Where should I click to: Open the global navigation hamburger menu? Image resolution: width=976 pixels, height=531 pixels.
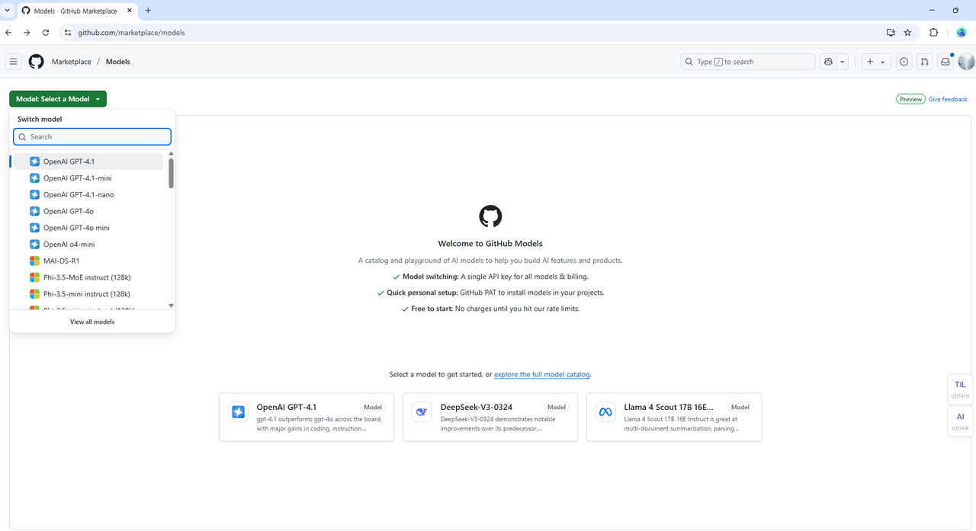click(x=13, y=61)
